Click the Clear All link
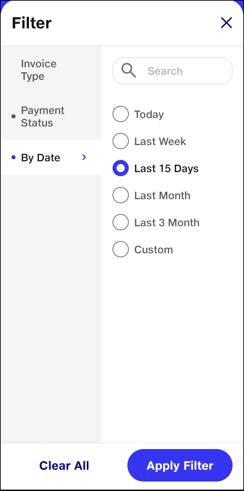 click(x=64, y=466)
